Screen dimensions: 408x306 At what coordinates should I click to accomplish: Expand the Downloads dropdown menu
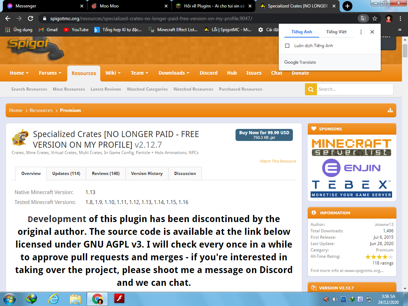[174, 73]
